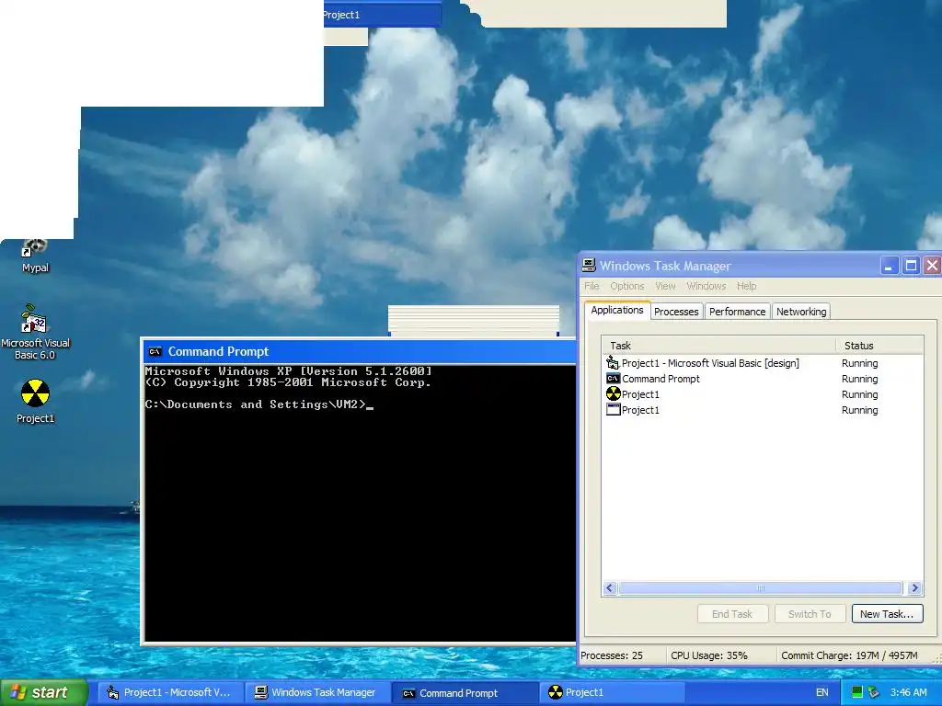Click the New Task... button
This screenshot has height=706, width=942.
[x=887, y=613]
